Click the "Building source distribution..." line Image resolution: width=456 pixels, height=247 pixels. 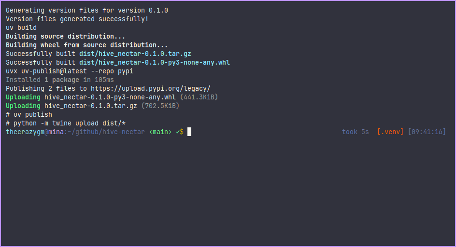click(x=66, y=36)
